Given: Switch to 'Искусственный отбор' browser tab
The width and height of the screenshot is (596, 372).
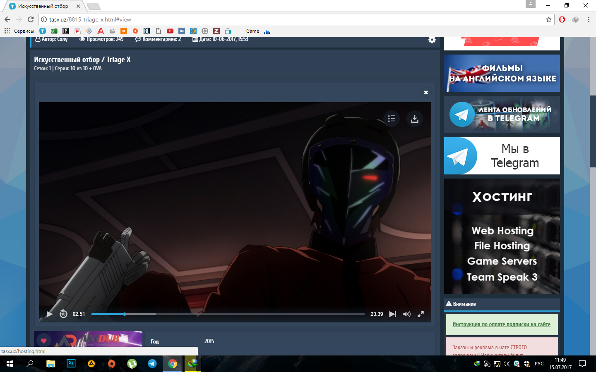Looking at the screenshot, I should [x=43, y=6].
